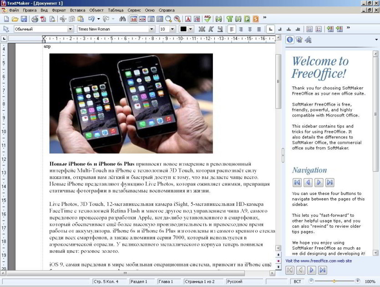
Task: Paste from clipboard icon
Action: click(x=81, y=19)
